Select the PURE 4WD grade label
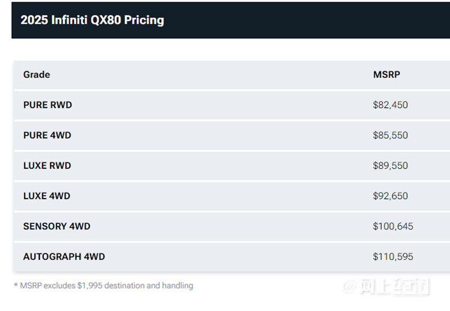The image size is (450, 311). 47,135
